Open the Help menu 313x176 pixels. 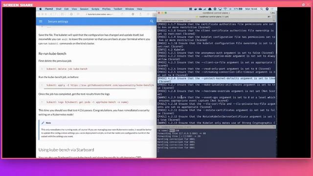pyautogui.click(x=139, y=9)
